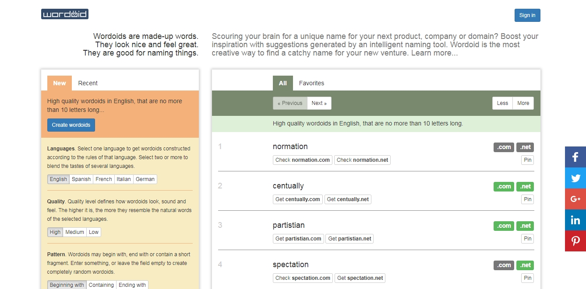
Task: Switch to the All tab
Action: (283, 83)
